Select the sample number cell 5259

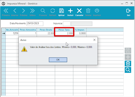coord(12,33)
